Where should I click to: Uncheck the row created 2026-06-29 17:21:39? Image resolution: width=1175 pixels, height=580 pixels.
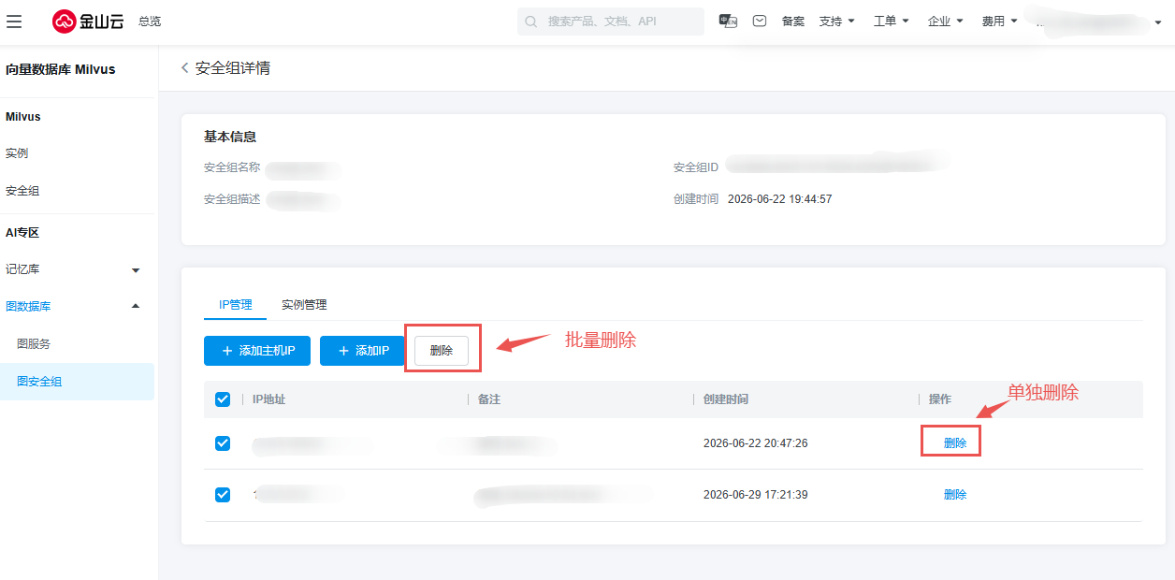tap(223, 495)
